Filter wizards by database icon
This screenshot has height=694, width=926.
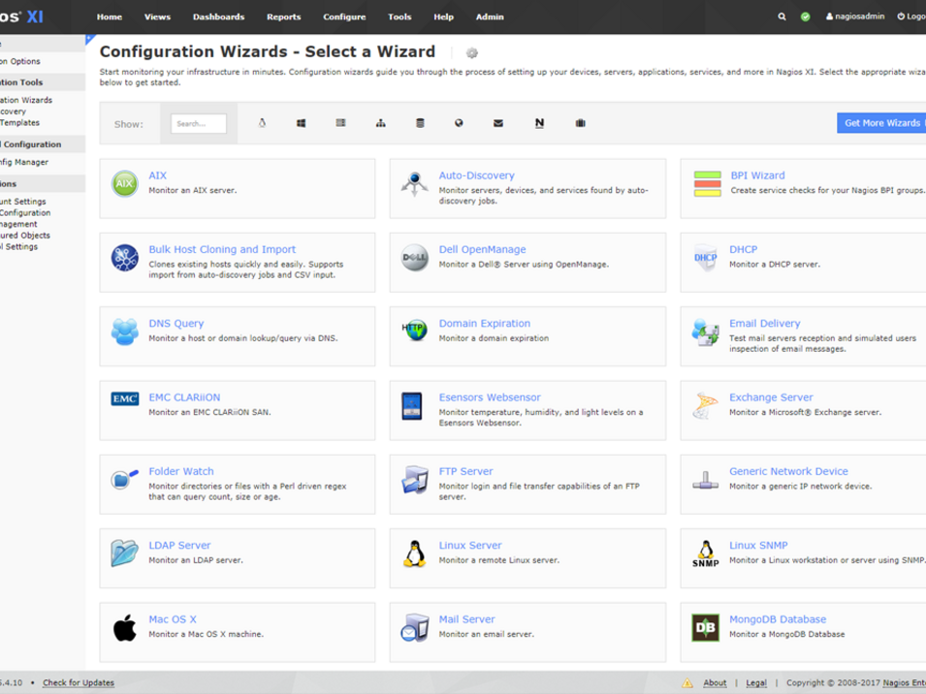(420, 123)
